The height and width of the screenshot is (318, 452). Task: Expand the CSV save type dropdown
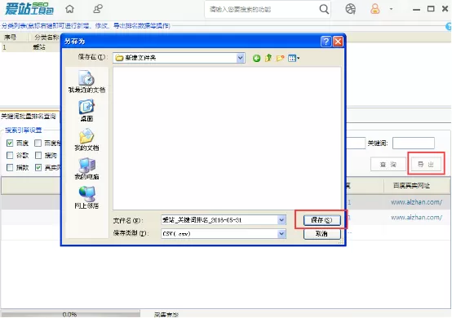[281, 233]
